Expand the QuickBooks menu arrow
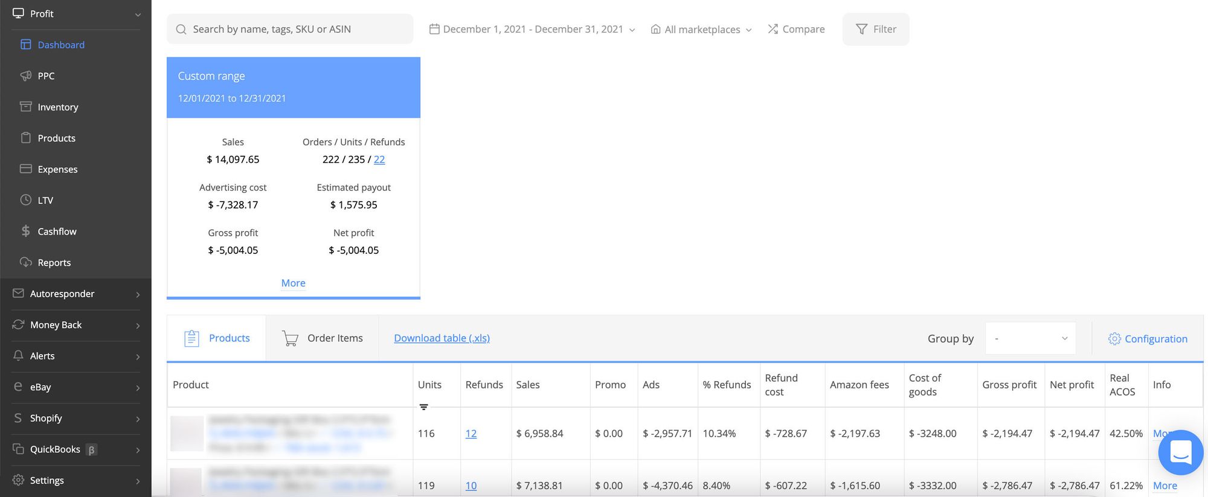Image resolution: width=1208 pixels, height=497 pixels. point(138,450)
